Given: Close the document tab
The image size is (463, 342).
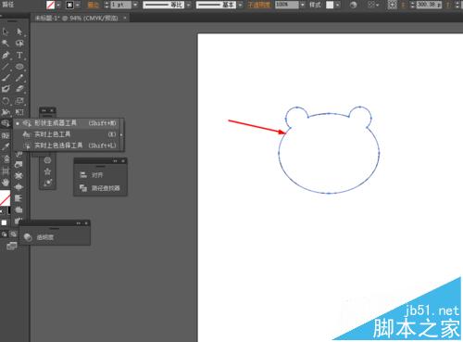Looking at the screenshot, I should 125,19.
